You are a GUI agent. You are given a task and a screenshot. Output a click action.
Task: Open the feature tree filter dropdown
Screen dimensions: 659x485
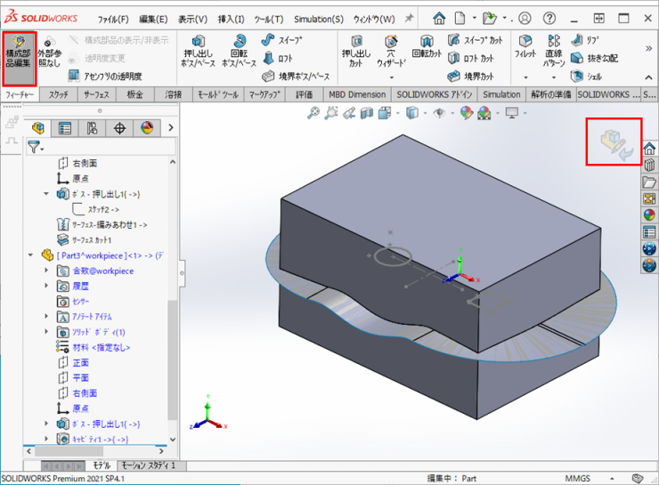click(36, 146)
